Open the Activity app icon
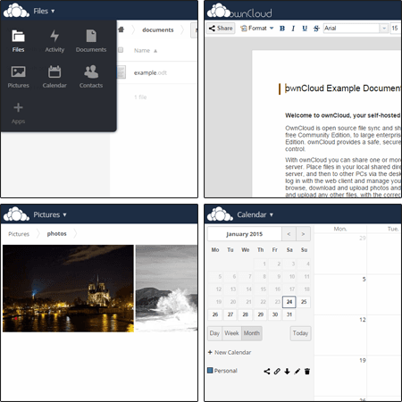The height and width of the screenshot is (402, 402). click(54, 41)
